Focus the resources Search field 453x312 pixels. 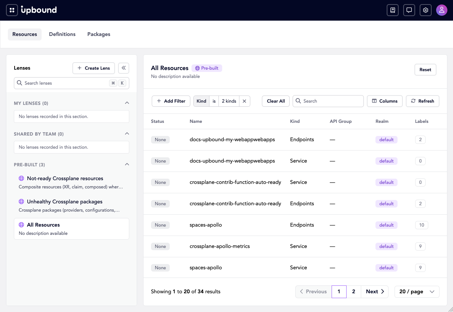click(x=328, y=101)
